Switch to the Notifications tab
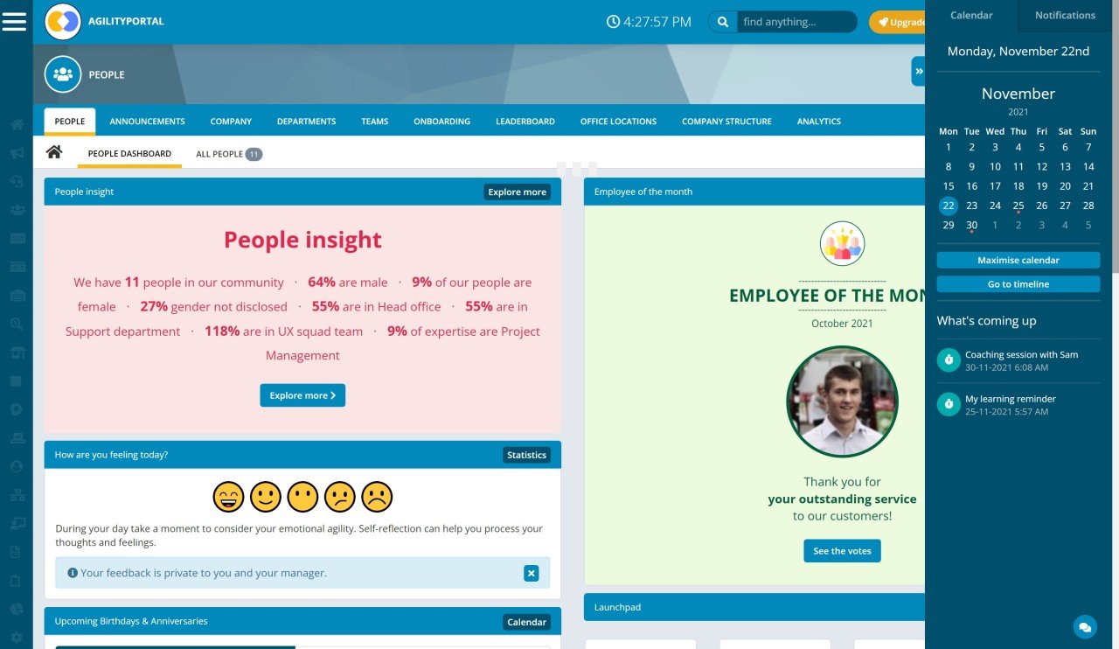Viewport: 1119px width, 649px height. (x=1064, y=15)
